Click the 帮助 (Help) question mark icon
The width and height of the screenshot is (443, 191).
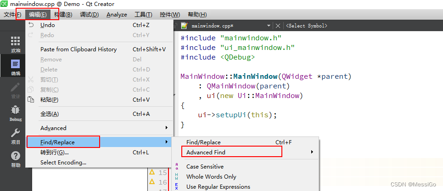tap(15, 158)
